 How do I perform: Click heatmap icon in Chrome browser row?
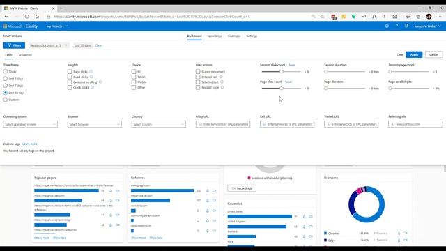tap(399, 234)
